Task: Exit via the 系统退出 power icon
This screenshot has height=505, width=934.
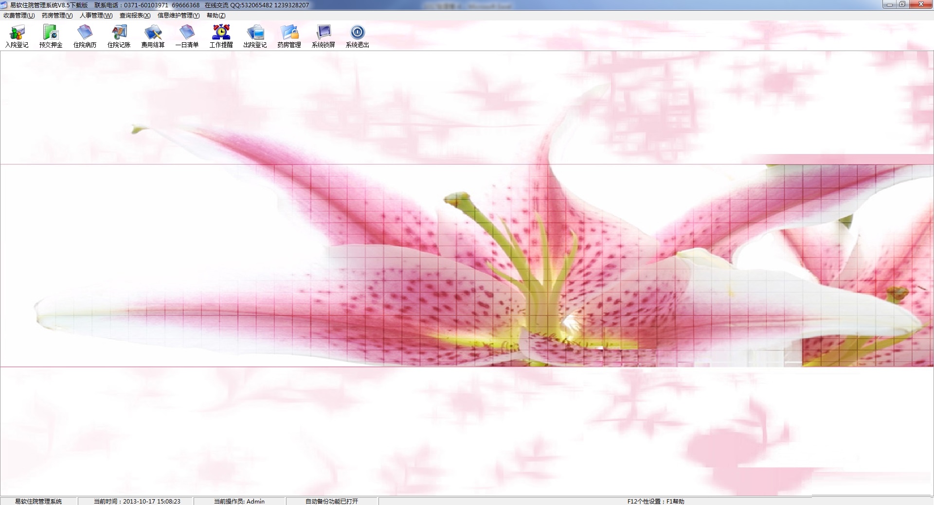Action: click(358, 36)
